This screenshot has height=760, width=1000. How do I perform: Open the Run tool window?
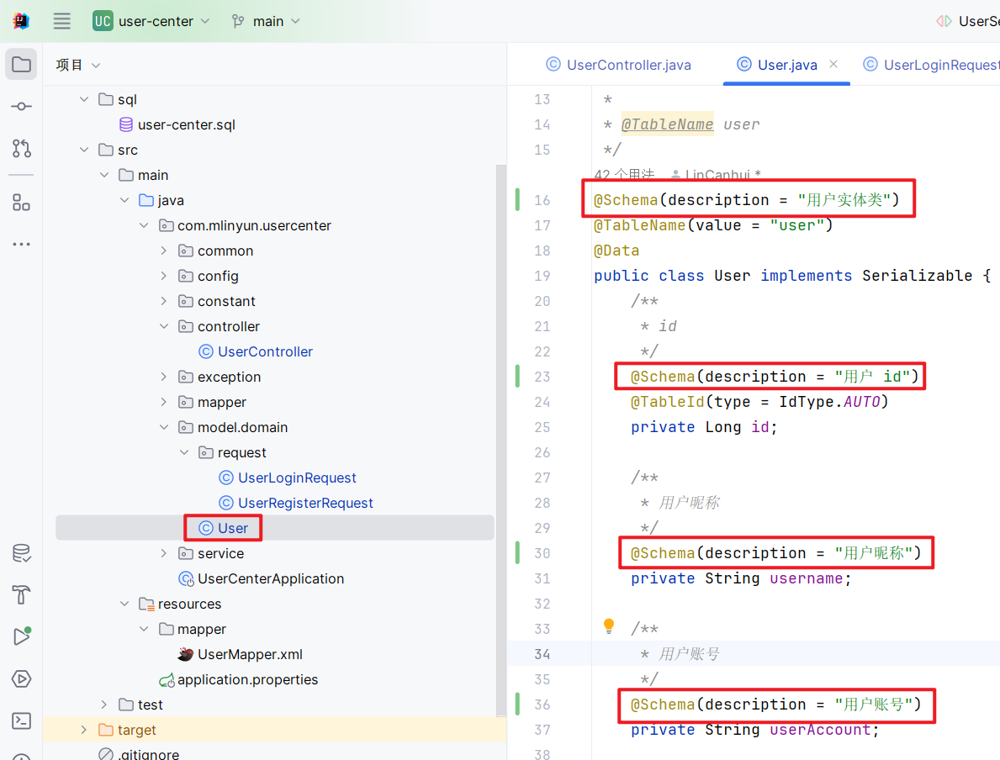21,636
